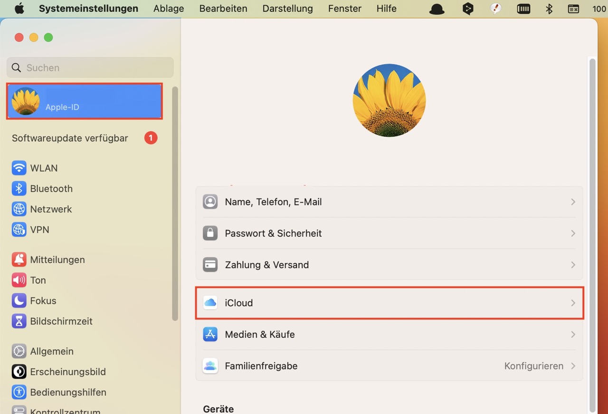Click the App Store icon for Medien & Käufe
Screen dimensions: 608x414
[x=210, y=335]
